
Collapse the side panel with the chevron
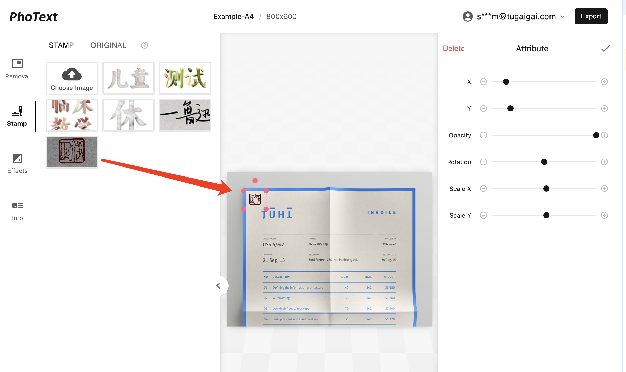(219, 286)
